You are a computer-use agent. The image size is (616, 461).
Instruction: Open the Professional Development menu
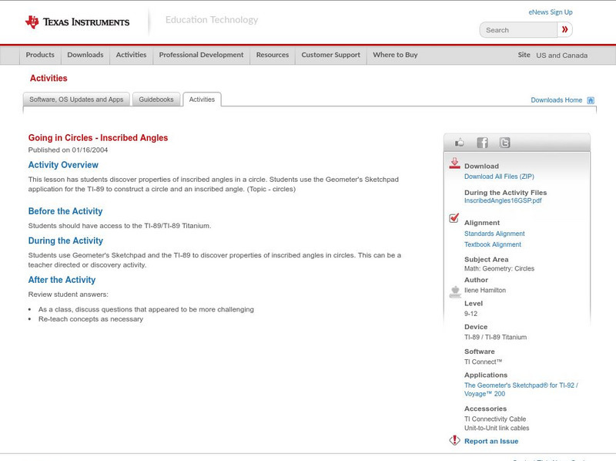(x=201, y=56)
